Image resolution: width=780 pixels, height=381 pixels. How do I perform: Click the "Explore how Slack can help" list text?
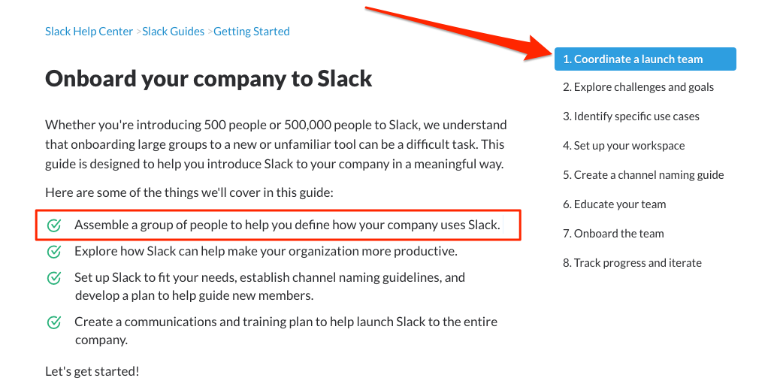tap(266, 251)
